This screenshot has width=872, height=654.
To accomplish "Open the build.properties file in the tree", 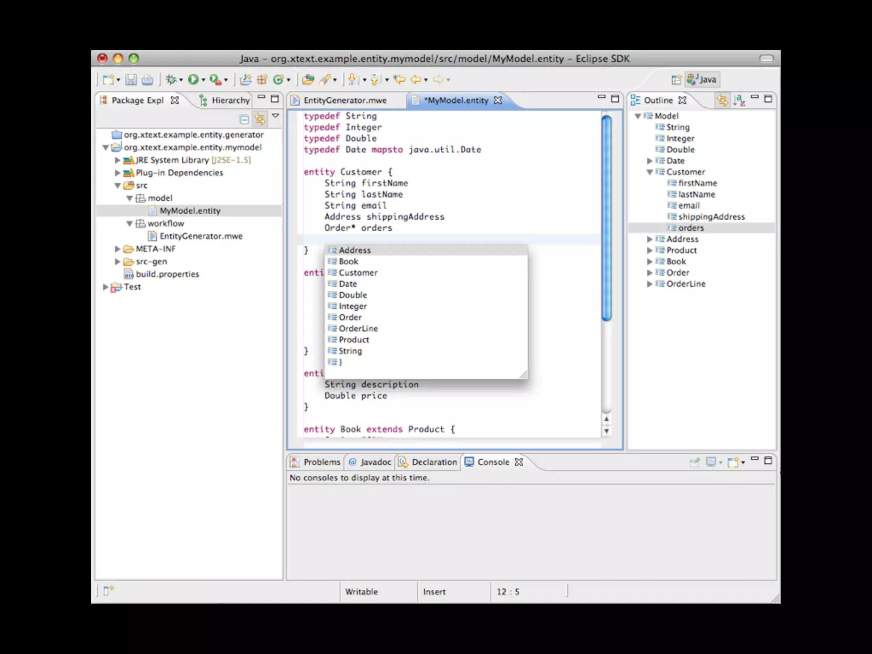I will (x=167, y=274).
